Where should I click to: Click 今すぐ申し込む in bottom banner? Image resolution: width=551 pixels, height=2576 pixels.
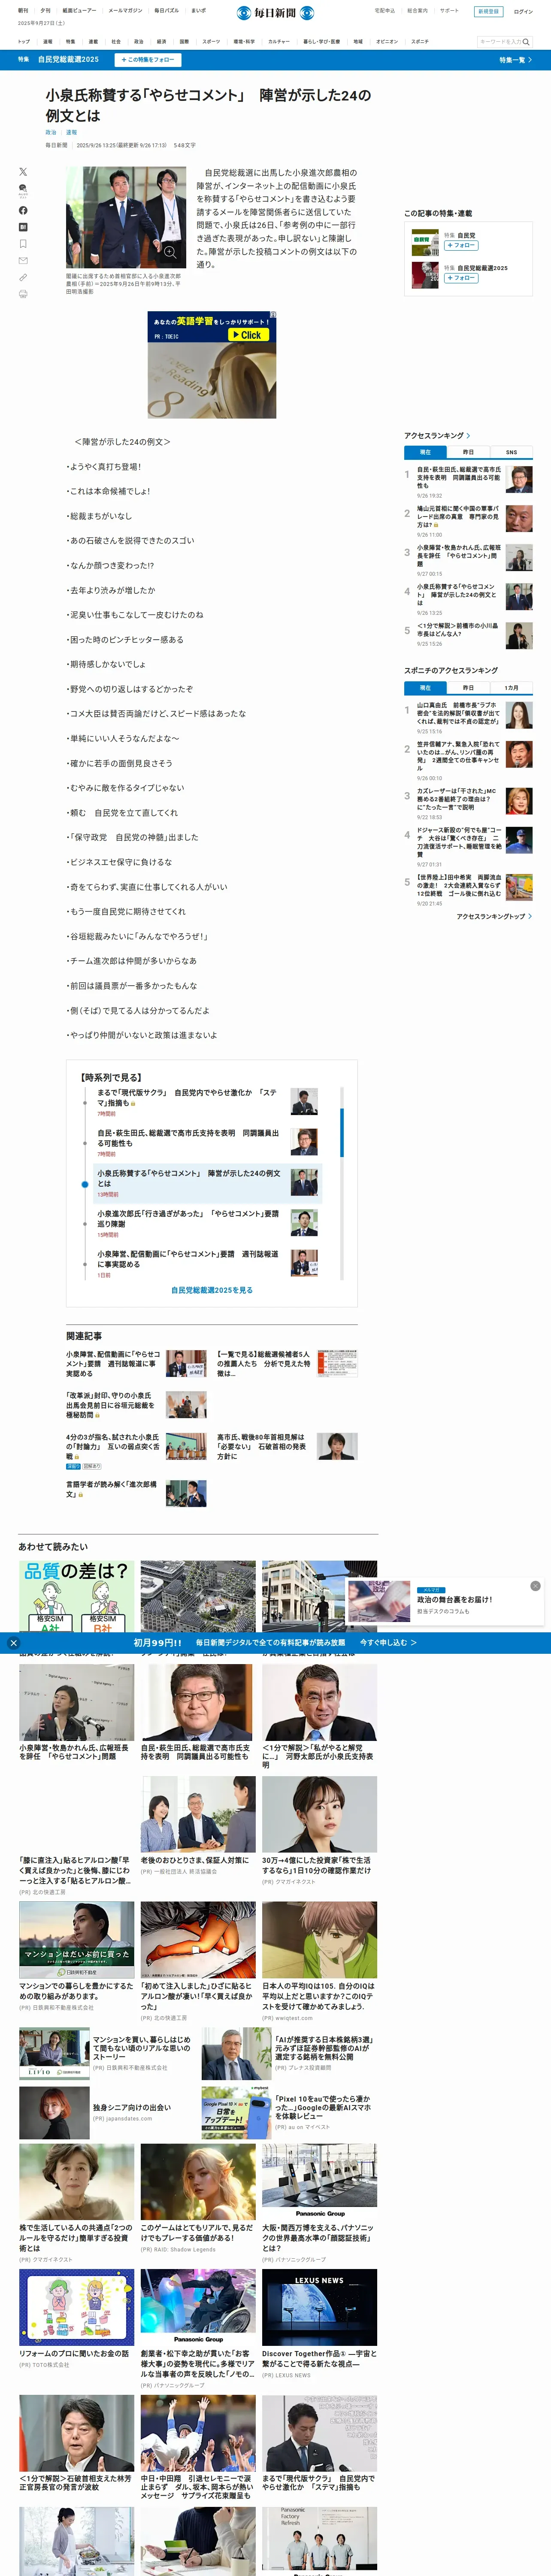pos(388,1642)
